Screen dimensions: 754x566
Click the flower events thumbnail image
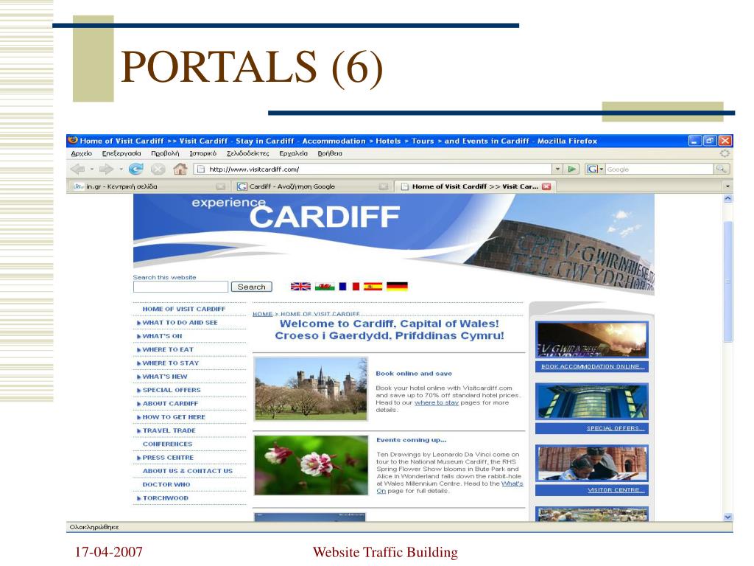[311, 466]
